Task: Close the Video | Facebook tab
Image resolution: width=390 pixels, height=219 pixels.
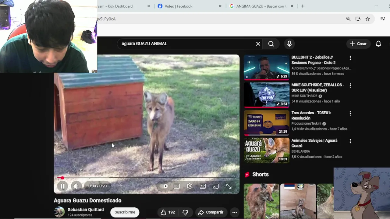Action: tap(220, 6)
